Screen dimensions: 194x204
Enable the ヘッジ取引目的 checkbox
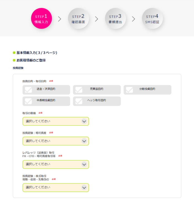pyautogui.click(x=97, y=101)
